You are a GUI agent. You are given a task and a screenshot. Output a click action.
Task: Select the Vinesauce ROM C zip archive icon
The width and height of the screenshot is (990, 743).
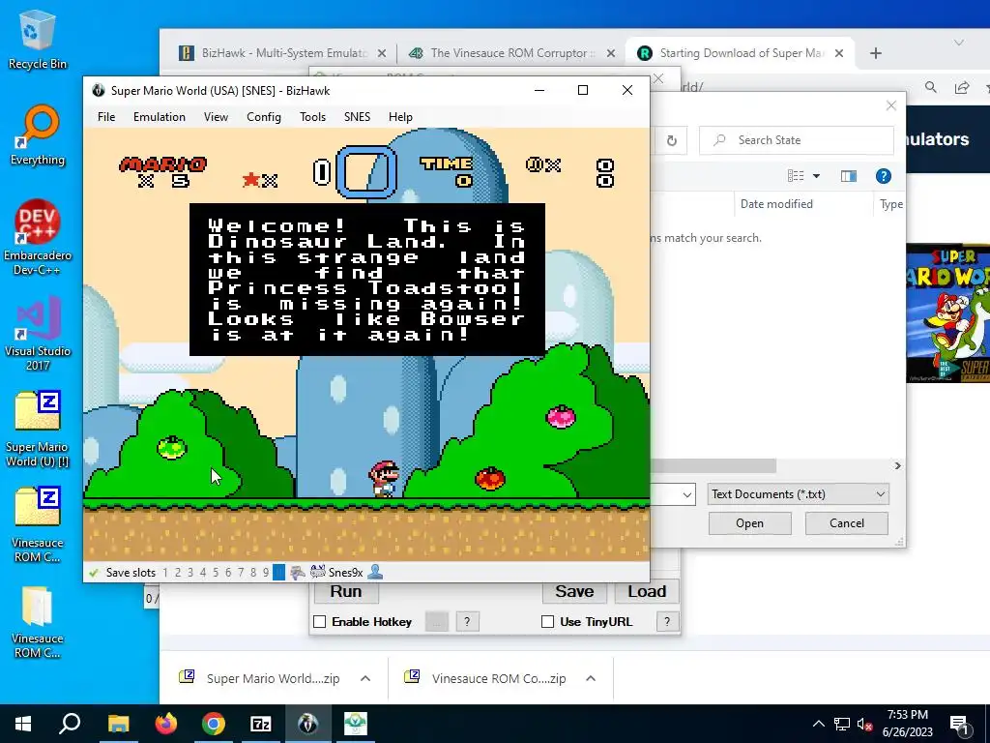click(38, 525)
